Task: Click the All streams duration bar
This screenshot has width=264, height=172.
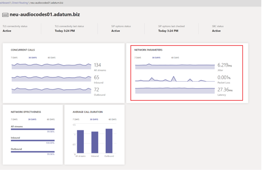Action: (x=80, y=142)
